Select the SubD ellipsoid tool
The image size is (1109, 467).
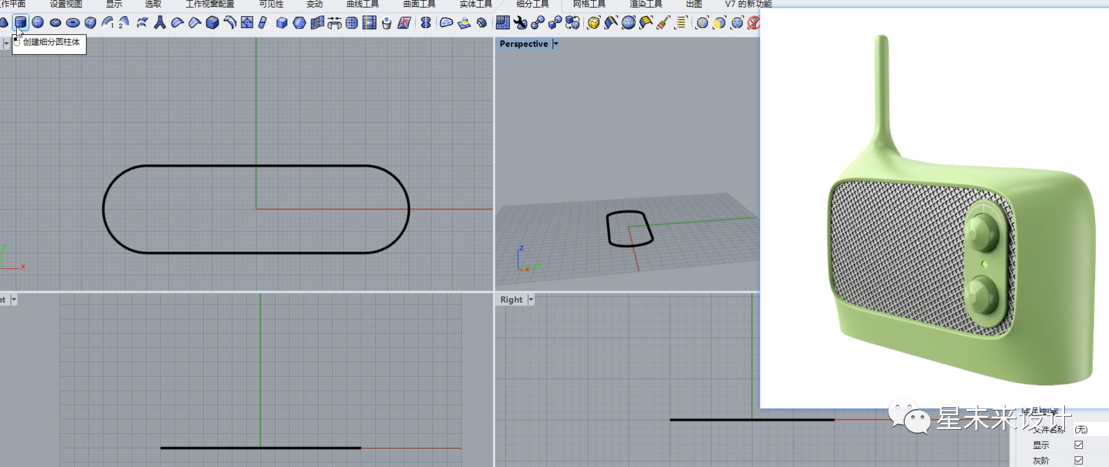click(x=55, y=23)
